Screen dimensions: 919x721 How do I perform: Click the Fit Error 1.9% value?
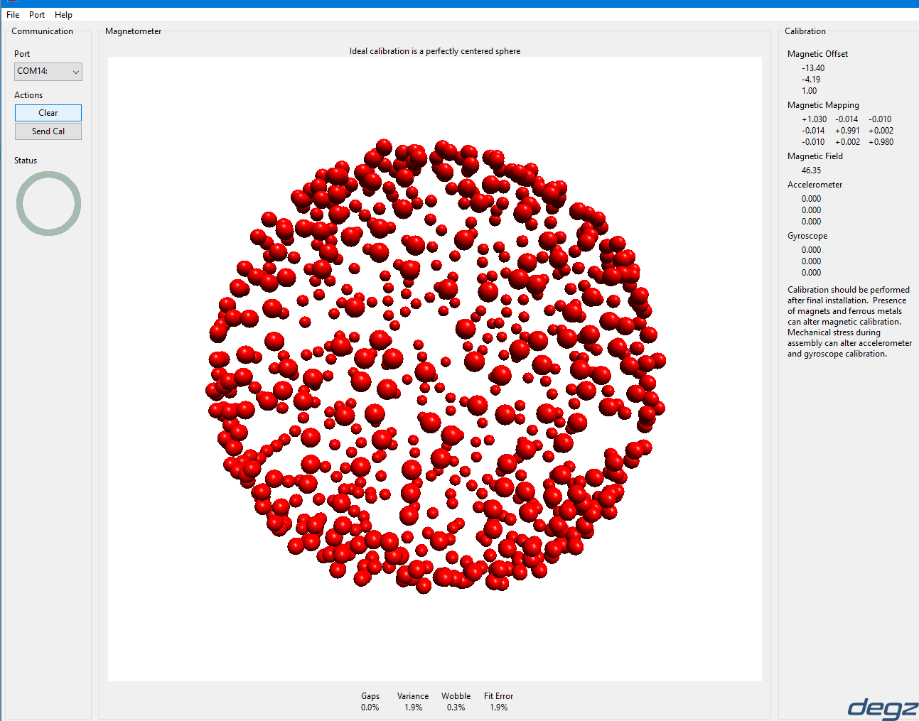point(498,708)
